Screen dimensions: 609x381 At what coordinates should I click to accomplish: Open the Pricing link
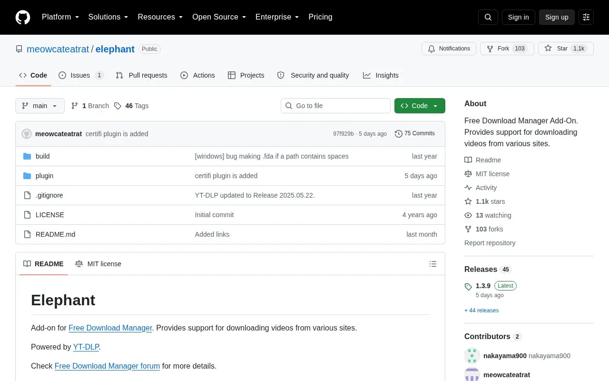[320, 17]
